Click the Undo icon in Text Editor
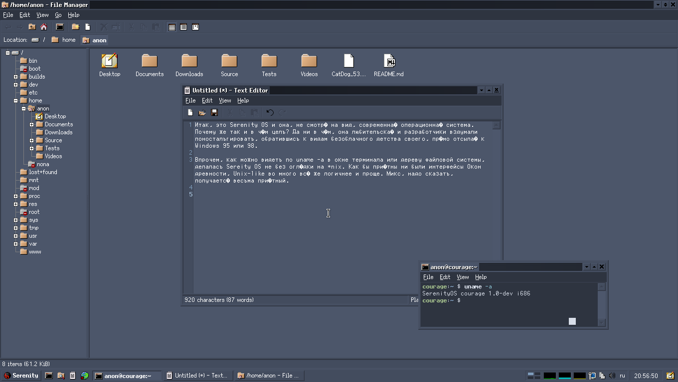Viewport: 678px width, 382px height. 270,113
